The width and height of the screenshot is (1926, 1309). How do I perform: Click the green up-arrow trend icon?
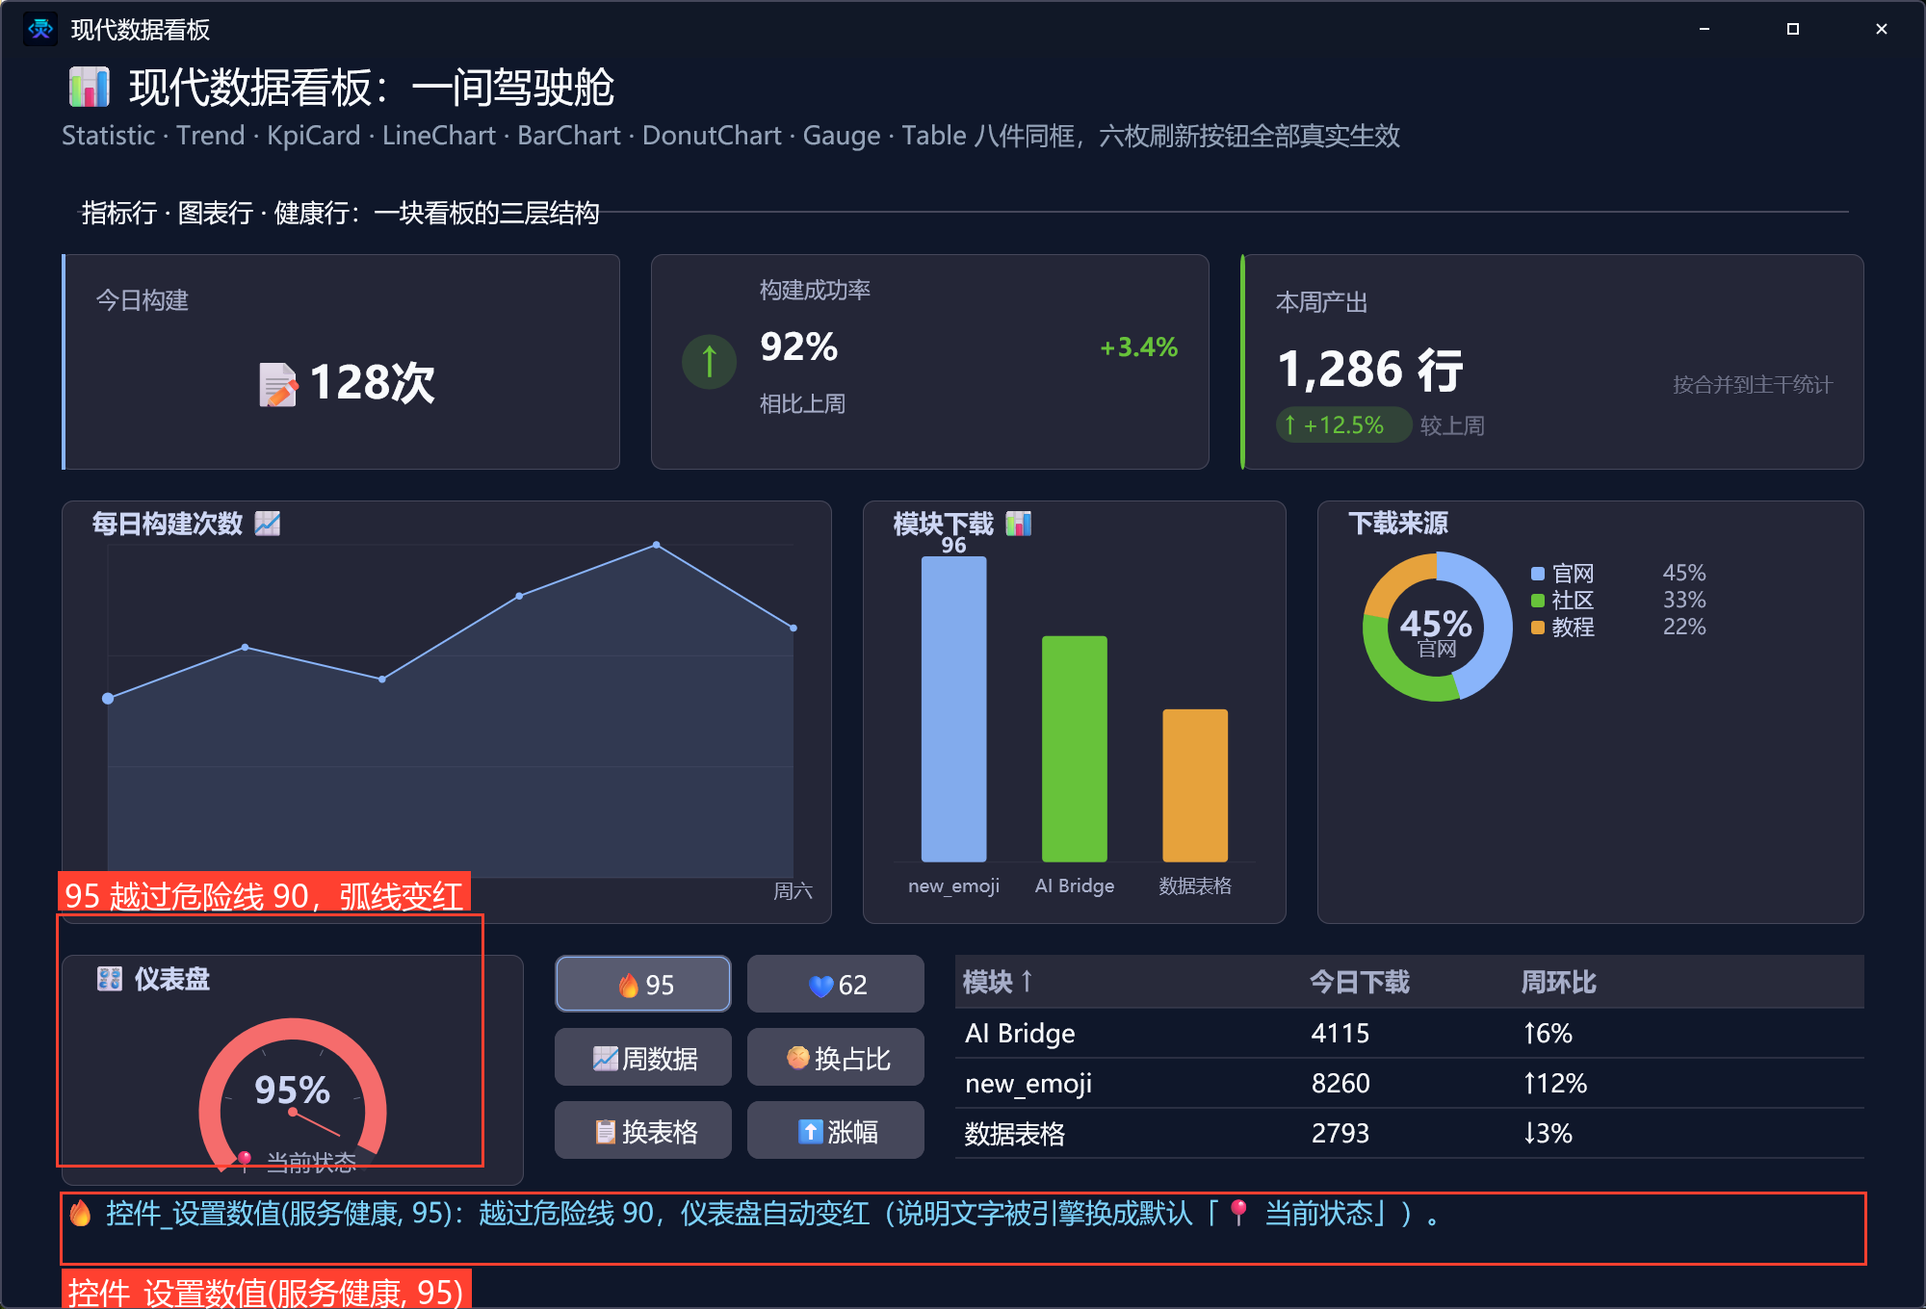pos(709,362)
